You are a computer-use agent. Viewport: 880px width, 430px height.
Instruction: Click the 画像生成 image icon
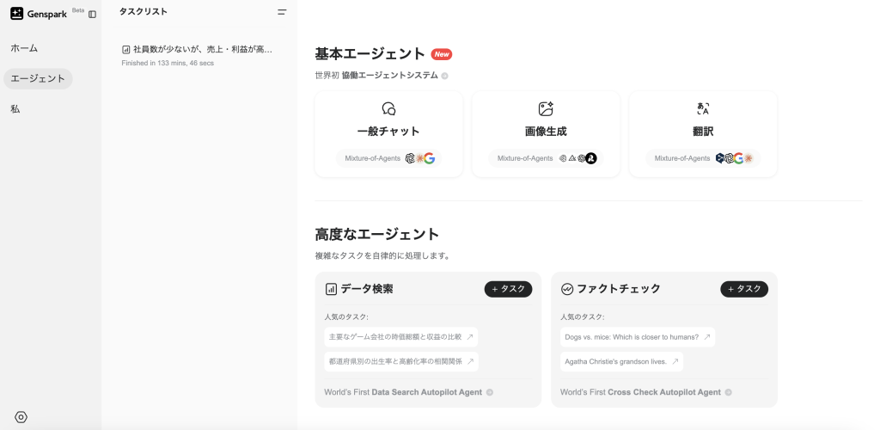pos(546,109)
